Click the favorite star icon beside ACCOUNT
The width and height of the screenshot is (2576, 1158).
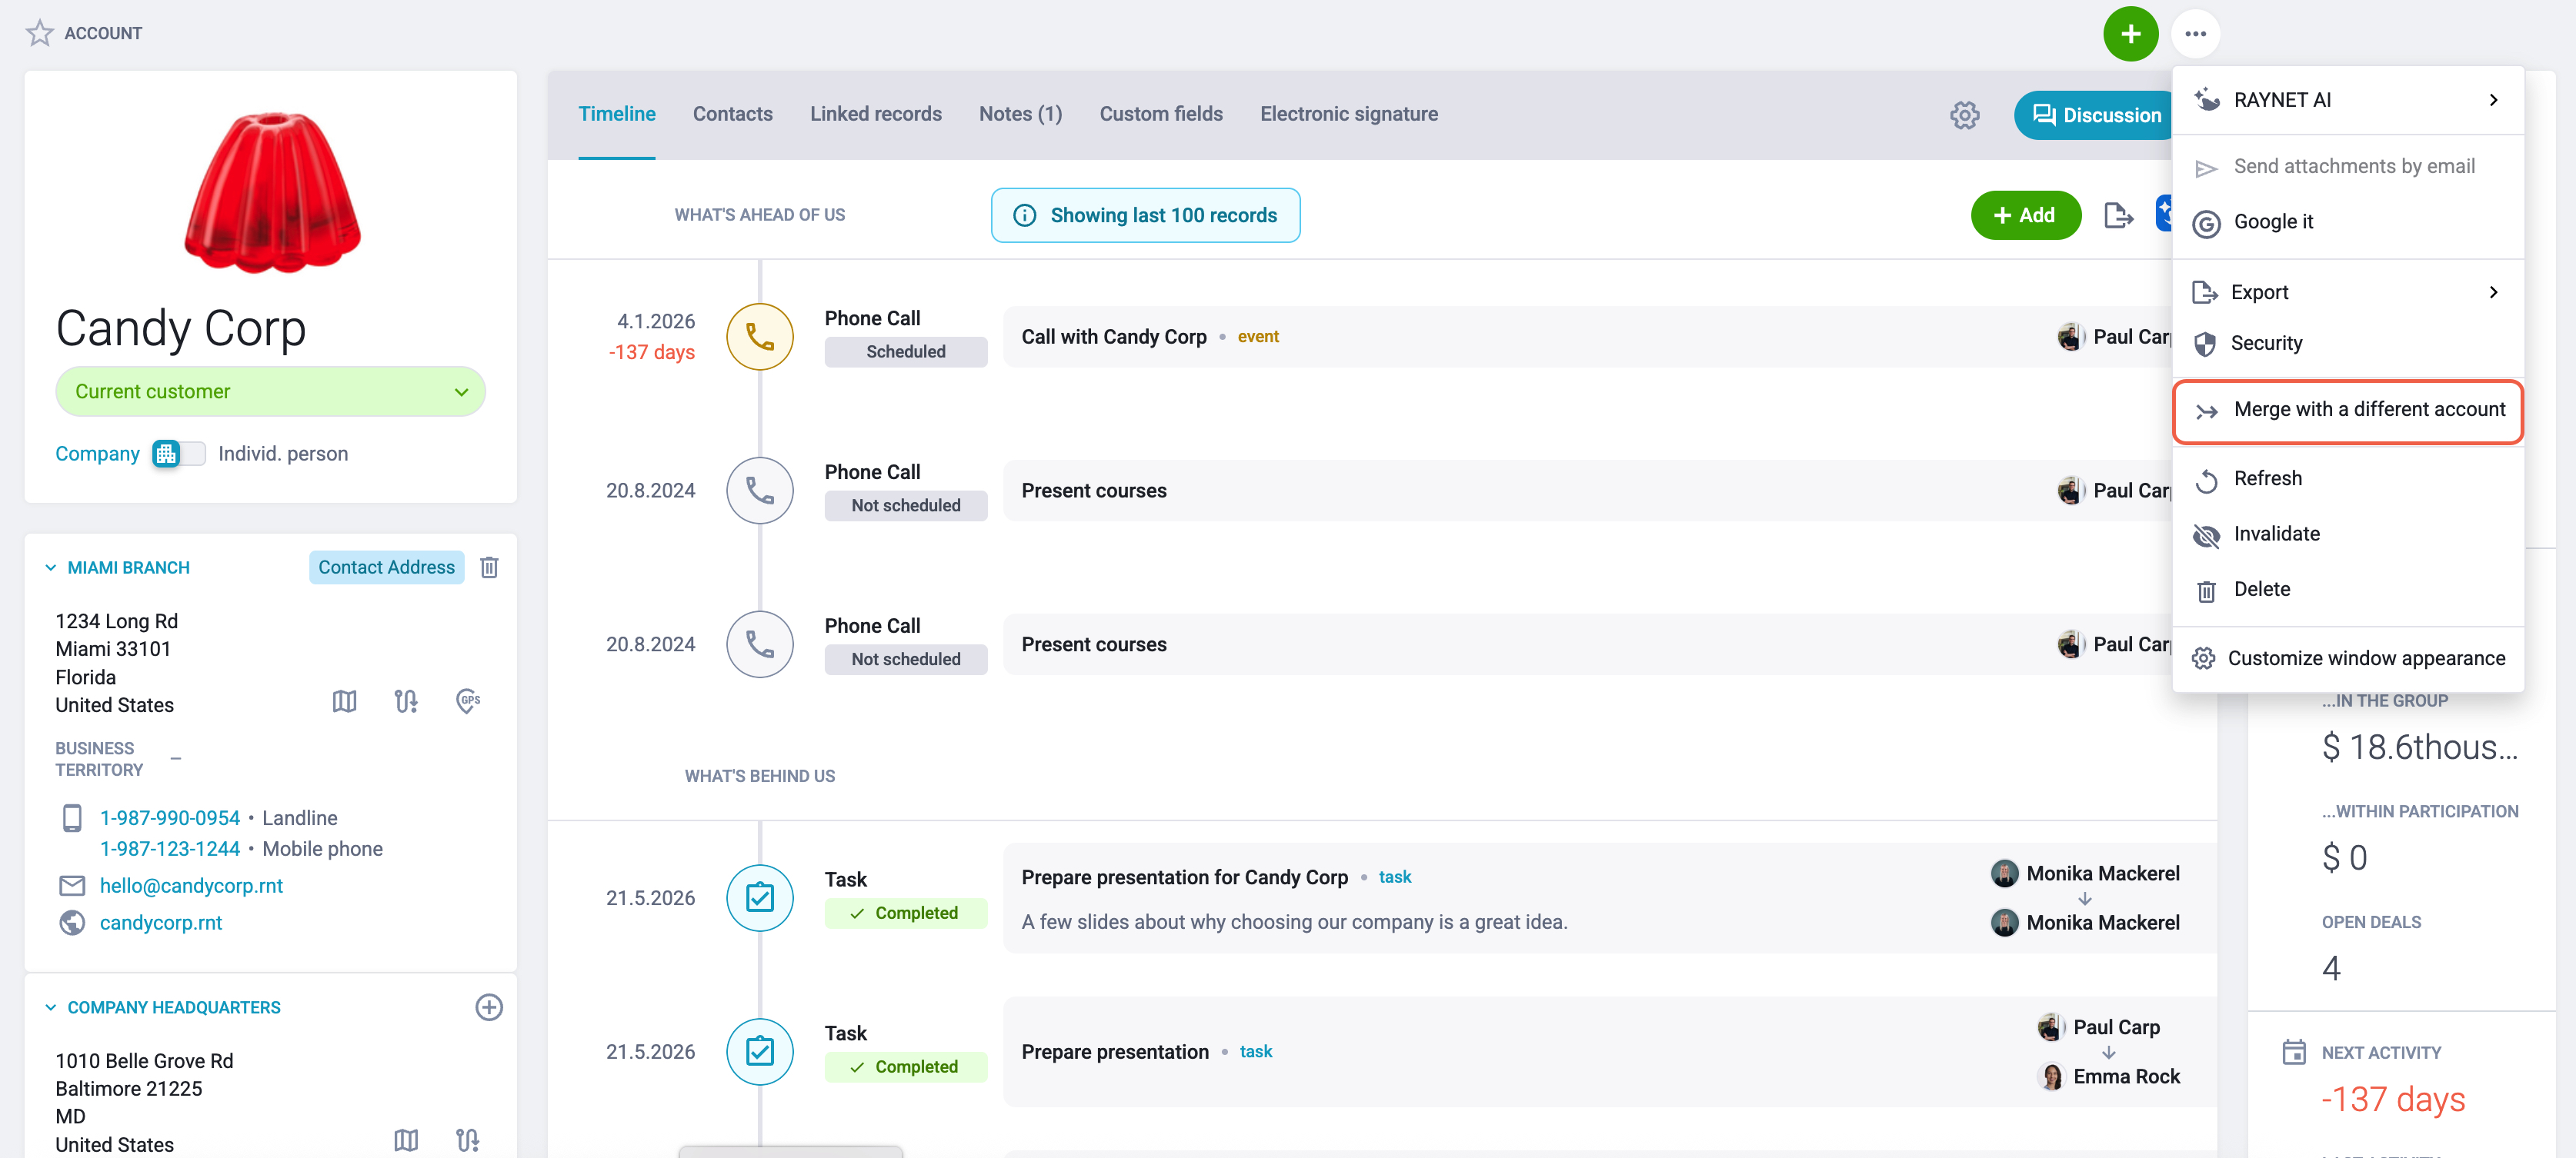coord(39,33)
